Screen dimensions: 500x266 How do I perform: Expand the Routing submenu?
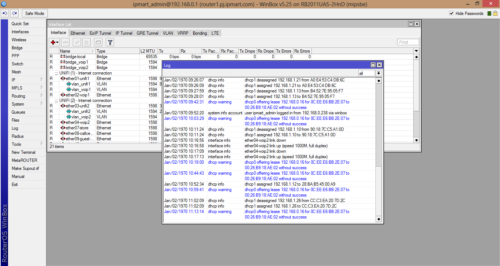[x=27, y=96]
